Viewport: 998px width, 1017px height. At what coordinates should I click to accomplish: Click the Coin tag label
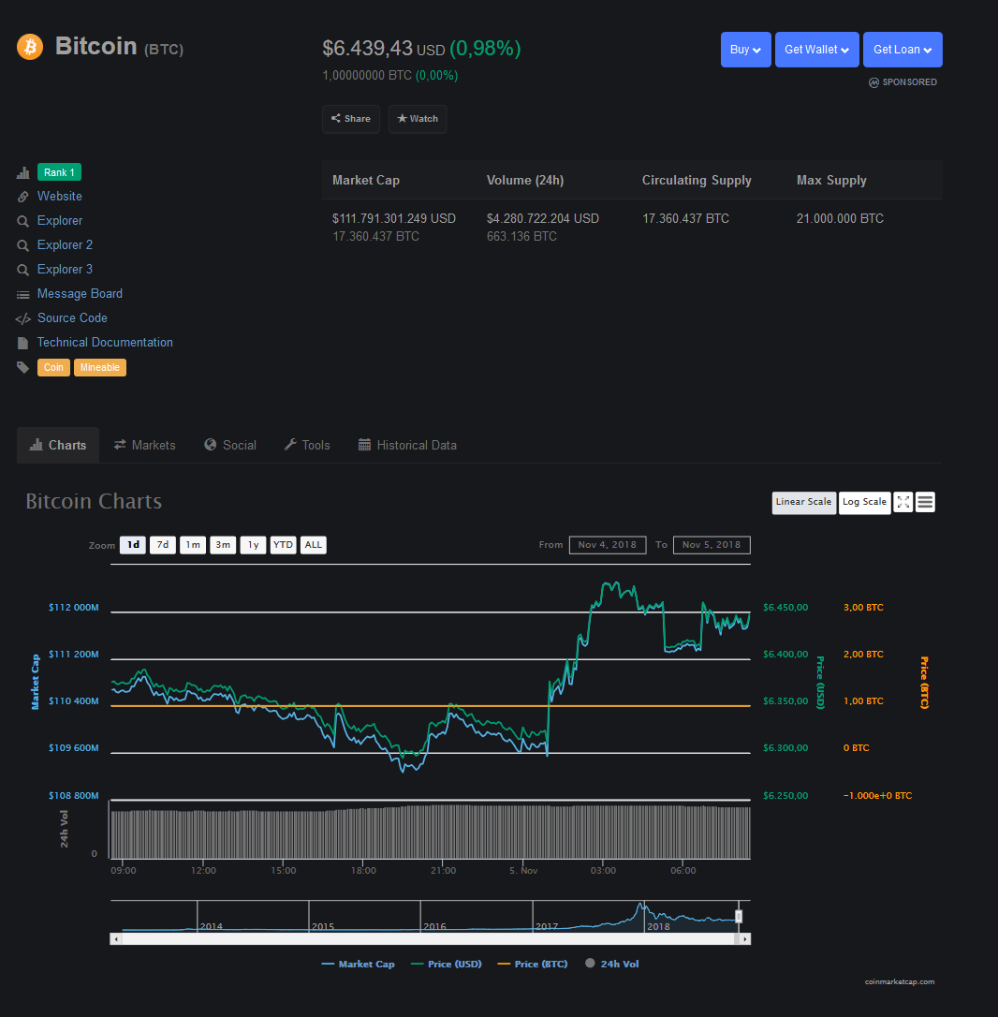coord(53,368)
